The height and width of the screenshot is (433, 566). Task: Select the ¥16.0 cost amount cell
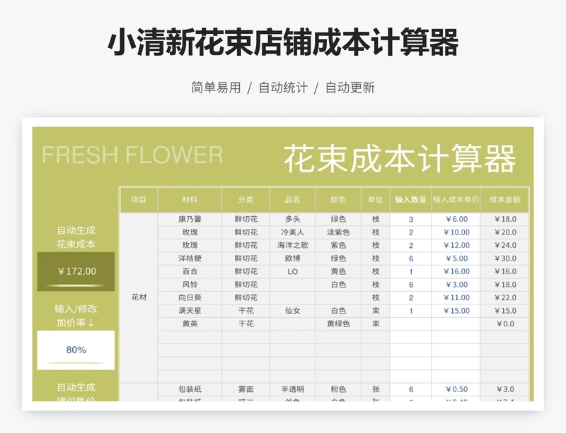504,271
